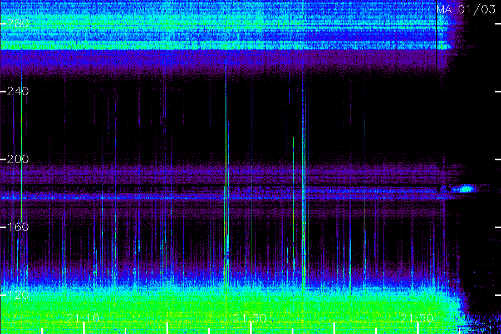The height and width of the screenshot is (334, 501).
Task: Click the 280 frequency axis label
Action: 18,23
